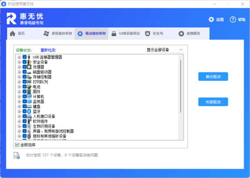Open the 设置 gear icon

pos(211,20)
